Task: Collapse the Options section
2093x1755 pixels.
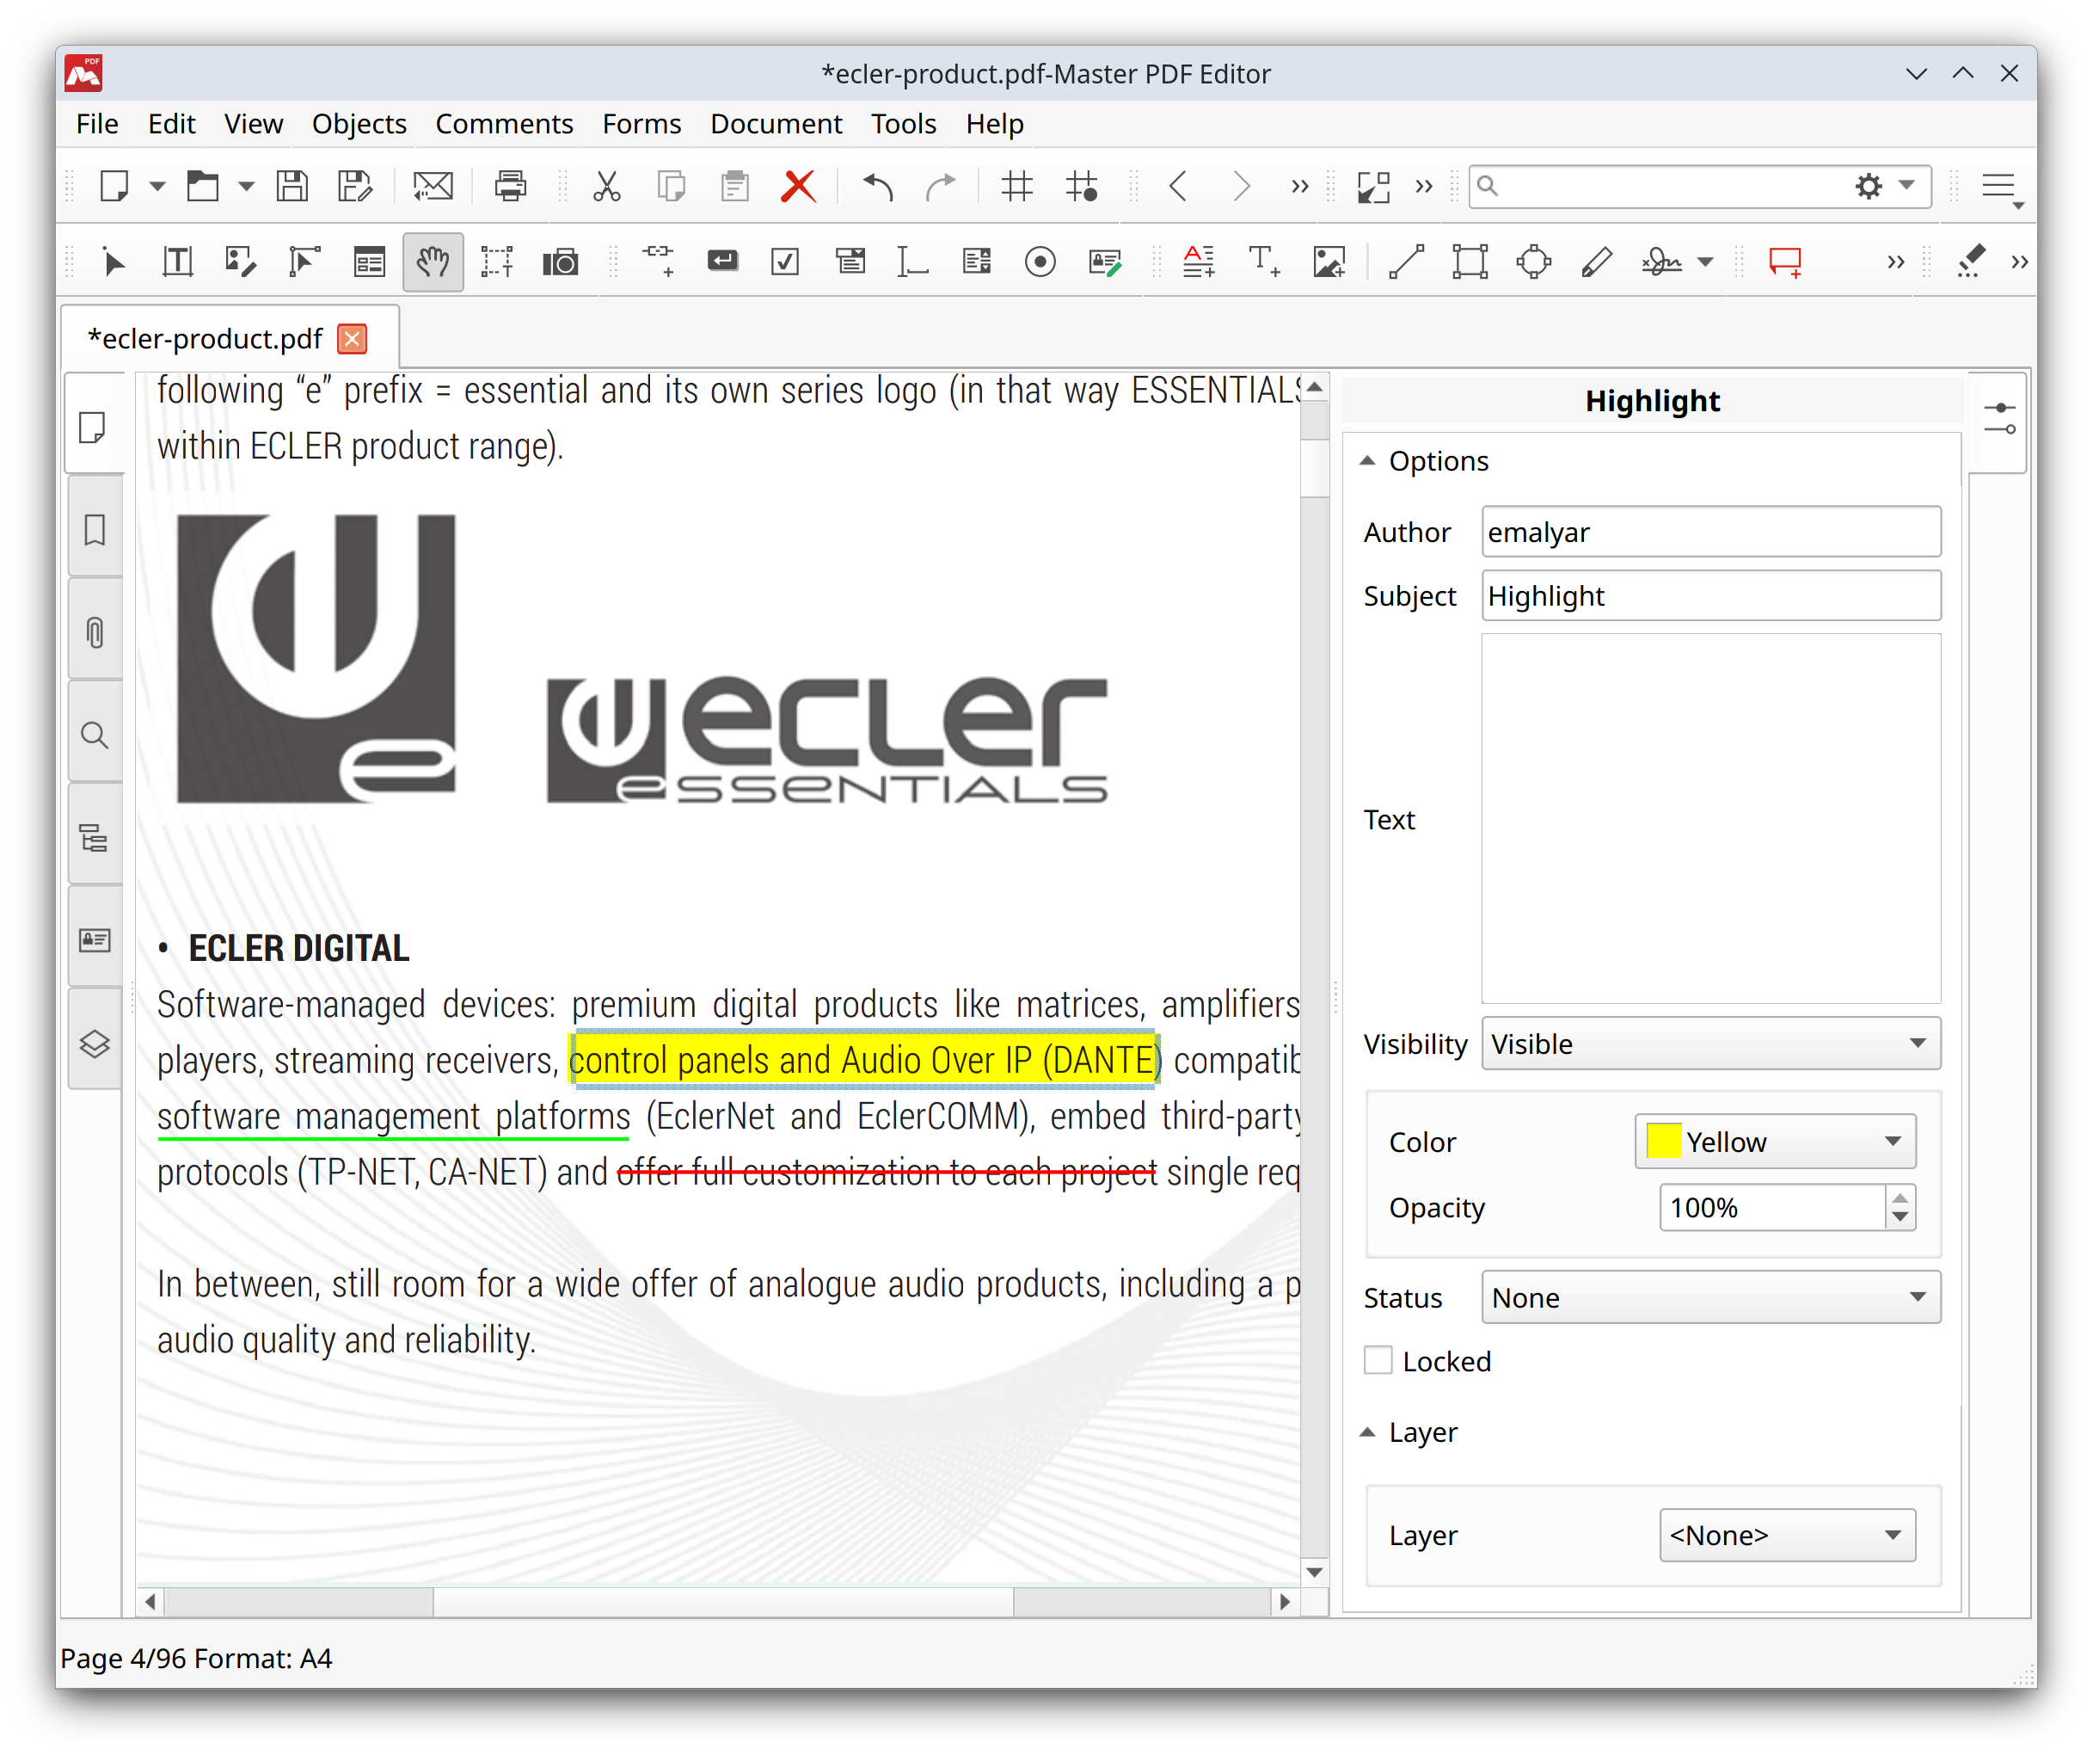Action: click(x=1367, y=461)
